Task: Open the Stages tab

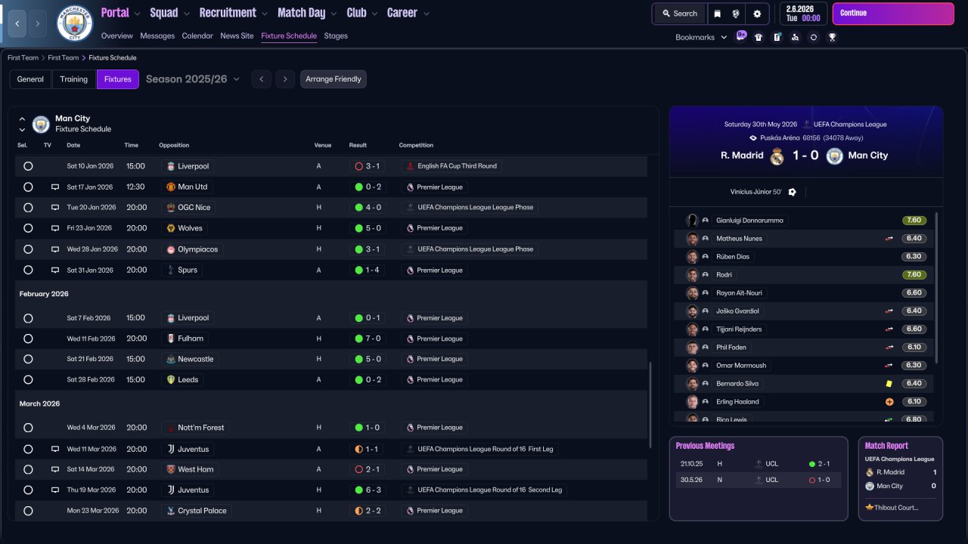Action: point(336,36)
